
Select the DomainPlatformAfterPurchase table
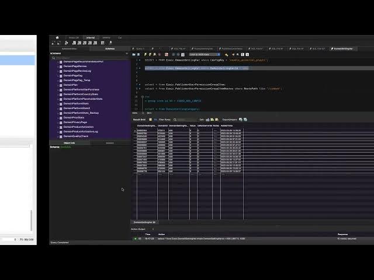(x=81, y=89)
